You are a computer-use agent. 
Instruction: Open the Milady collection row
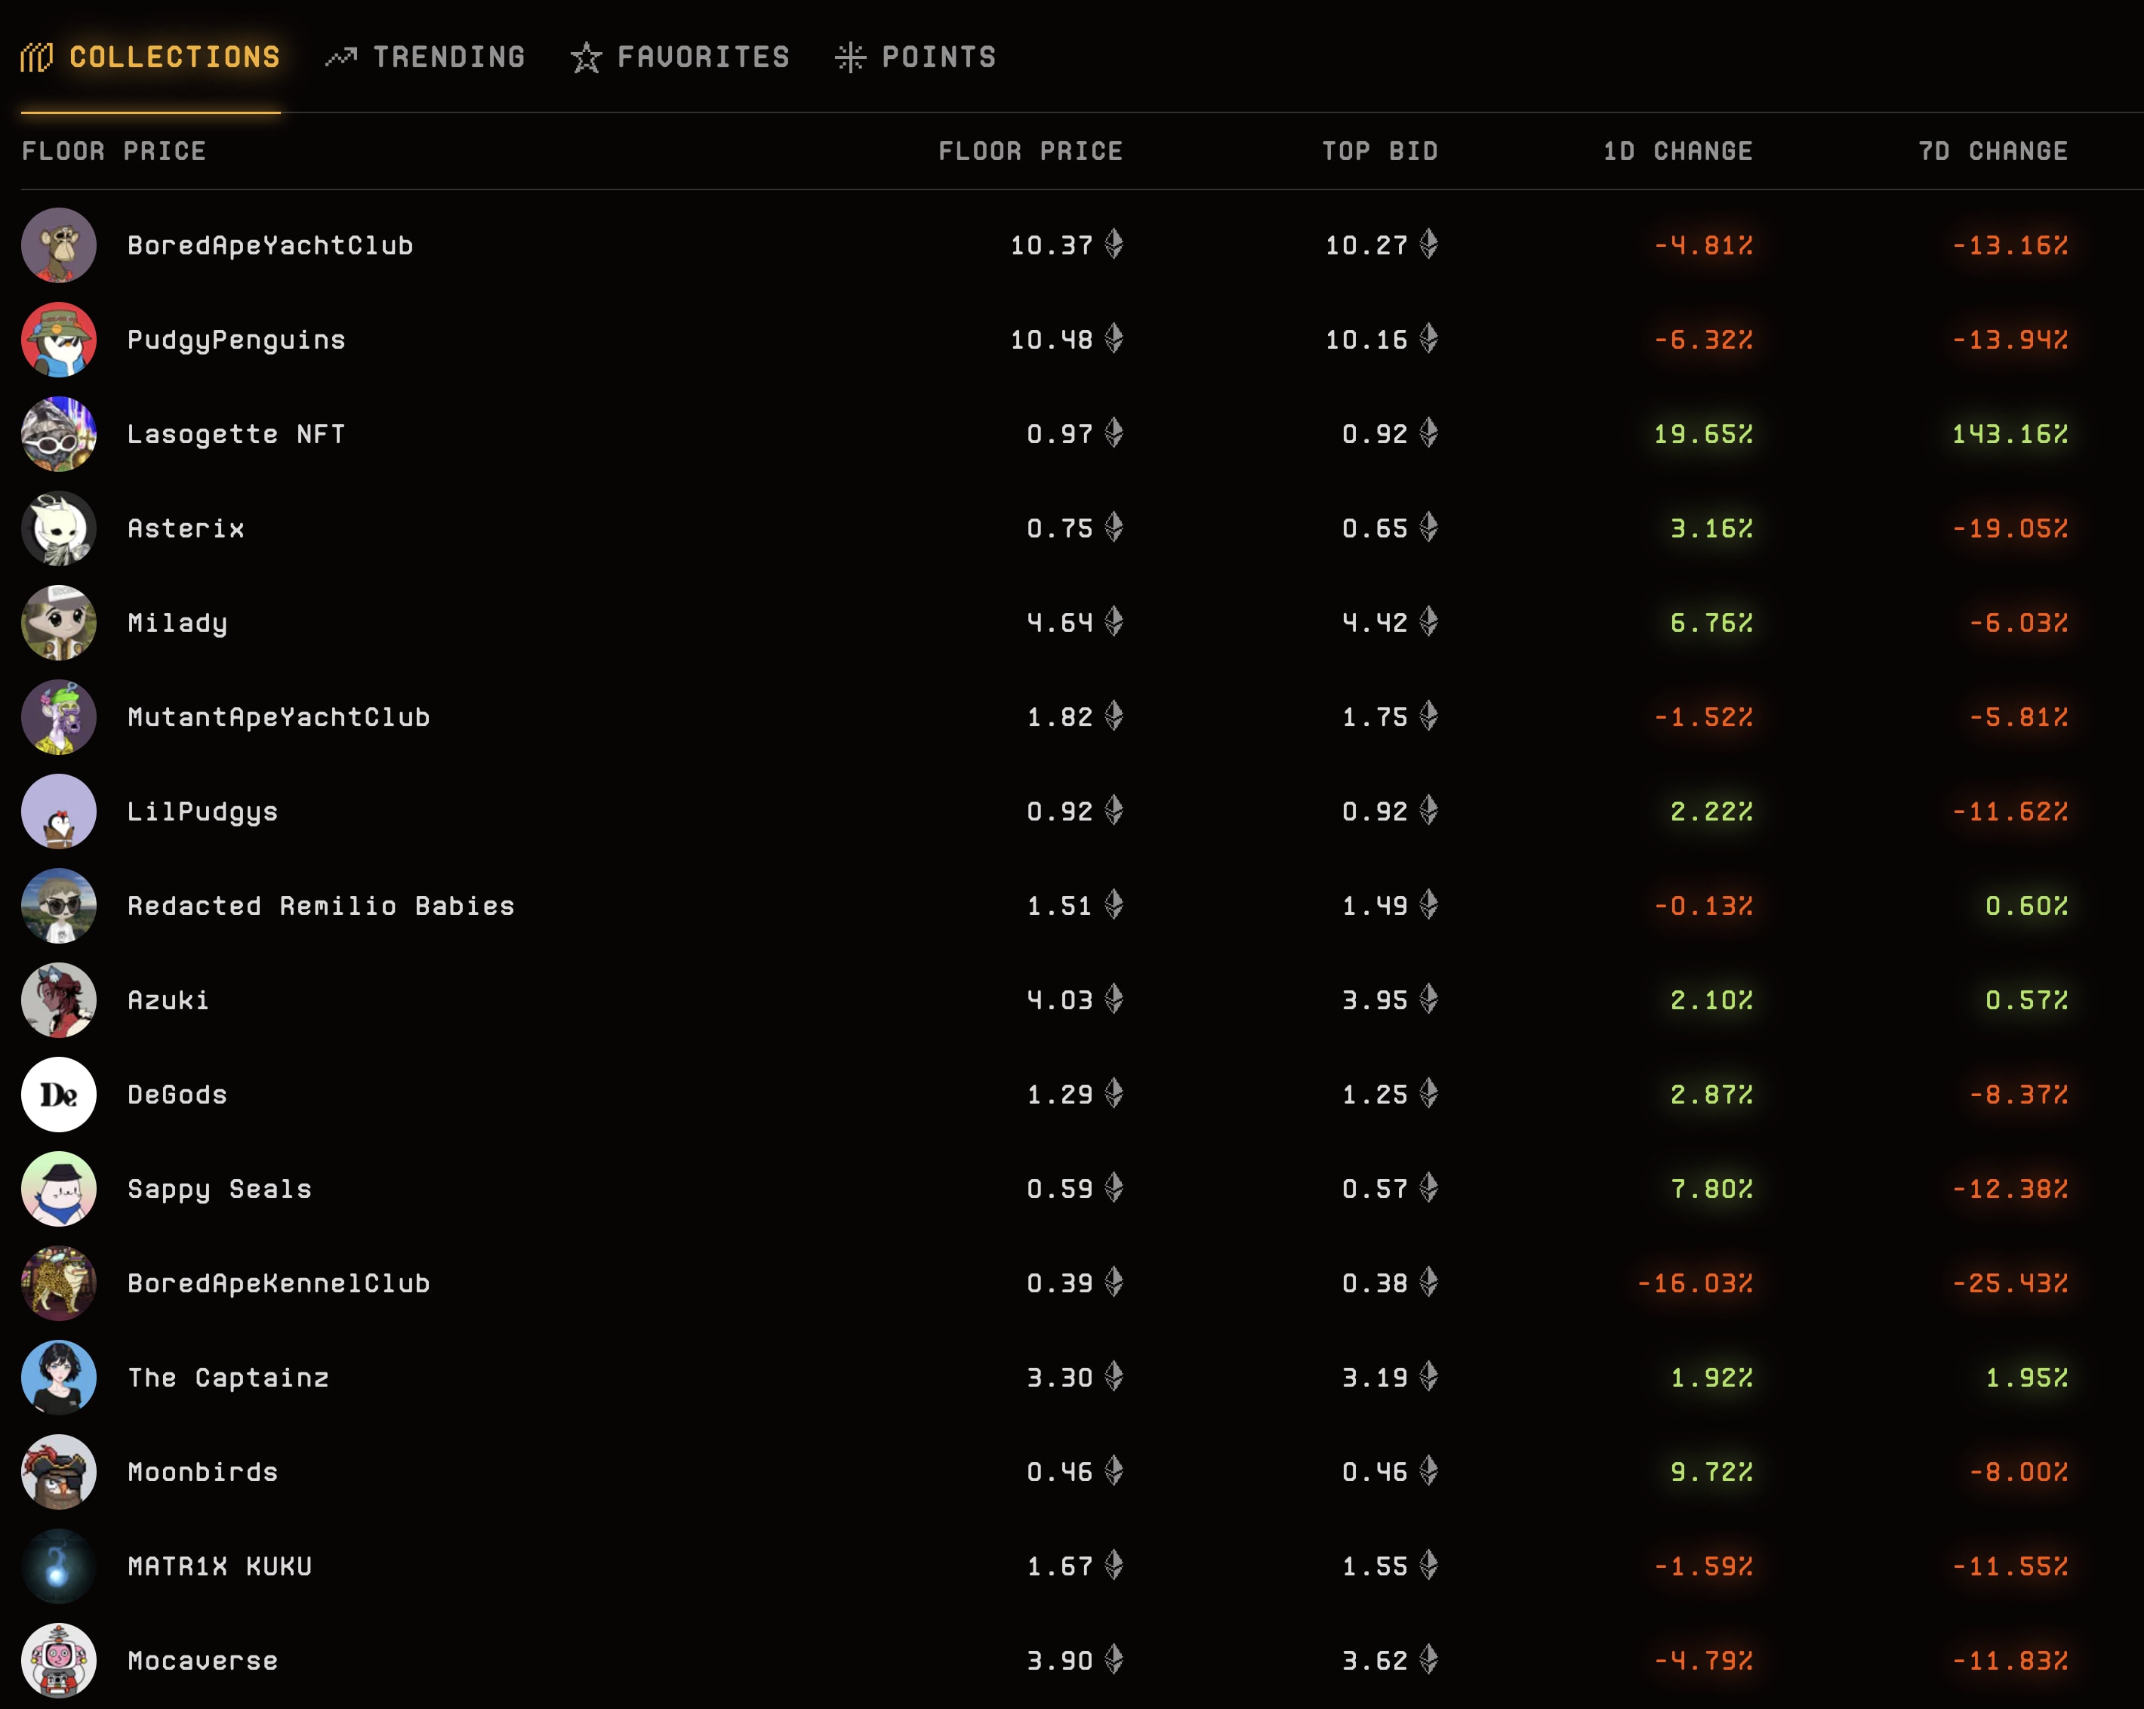coord(178,624)
